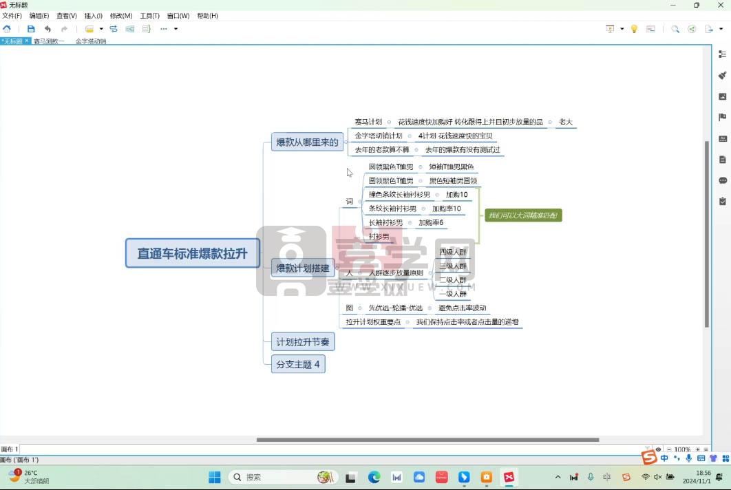Expand the hidden system tray icons chevron
Image resolution: width=731 pixels, height=490 pixels.
coord(558,477)
